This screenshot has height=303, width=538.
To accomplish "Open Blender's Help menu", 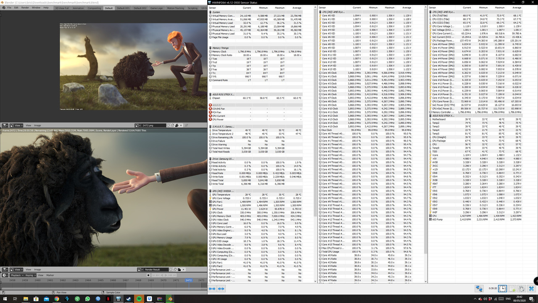I will (46, 8).
